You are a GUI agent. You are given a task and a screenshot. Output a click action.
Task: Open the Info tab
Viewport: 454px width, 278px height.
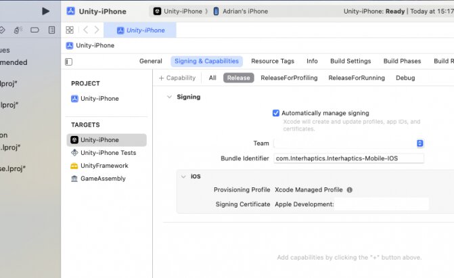[312, 61]
